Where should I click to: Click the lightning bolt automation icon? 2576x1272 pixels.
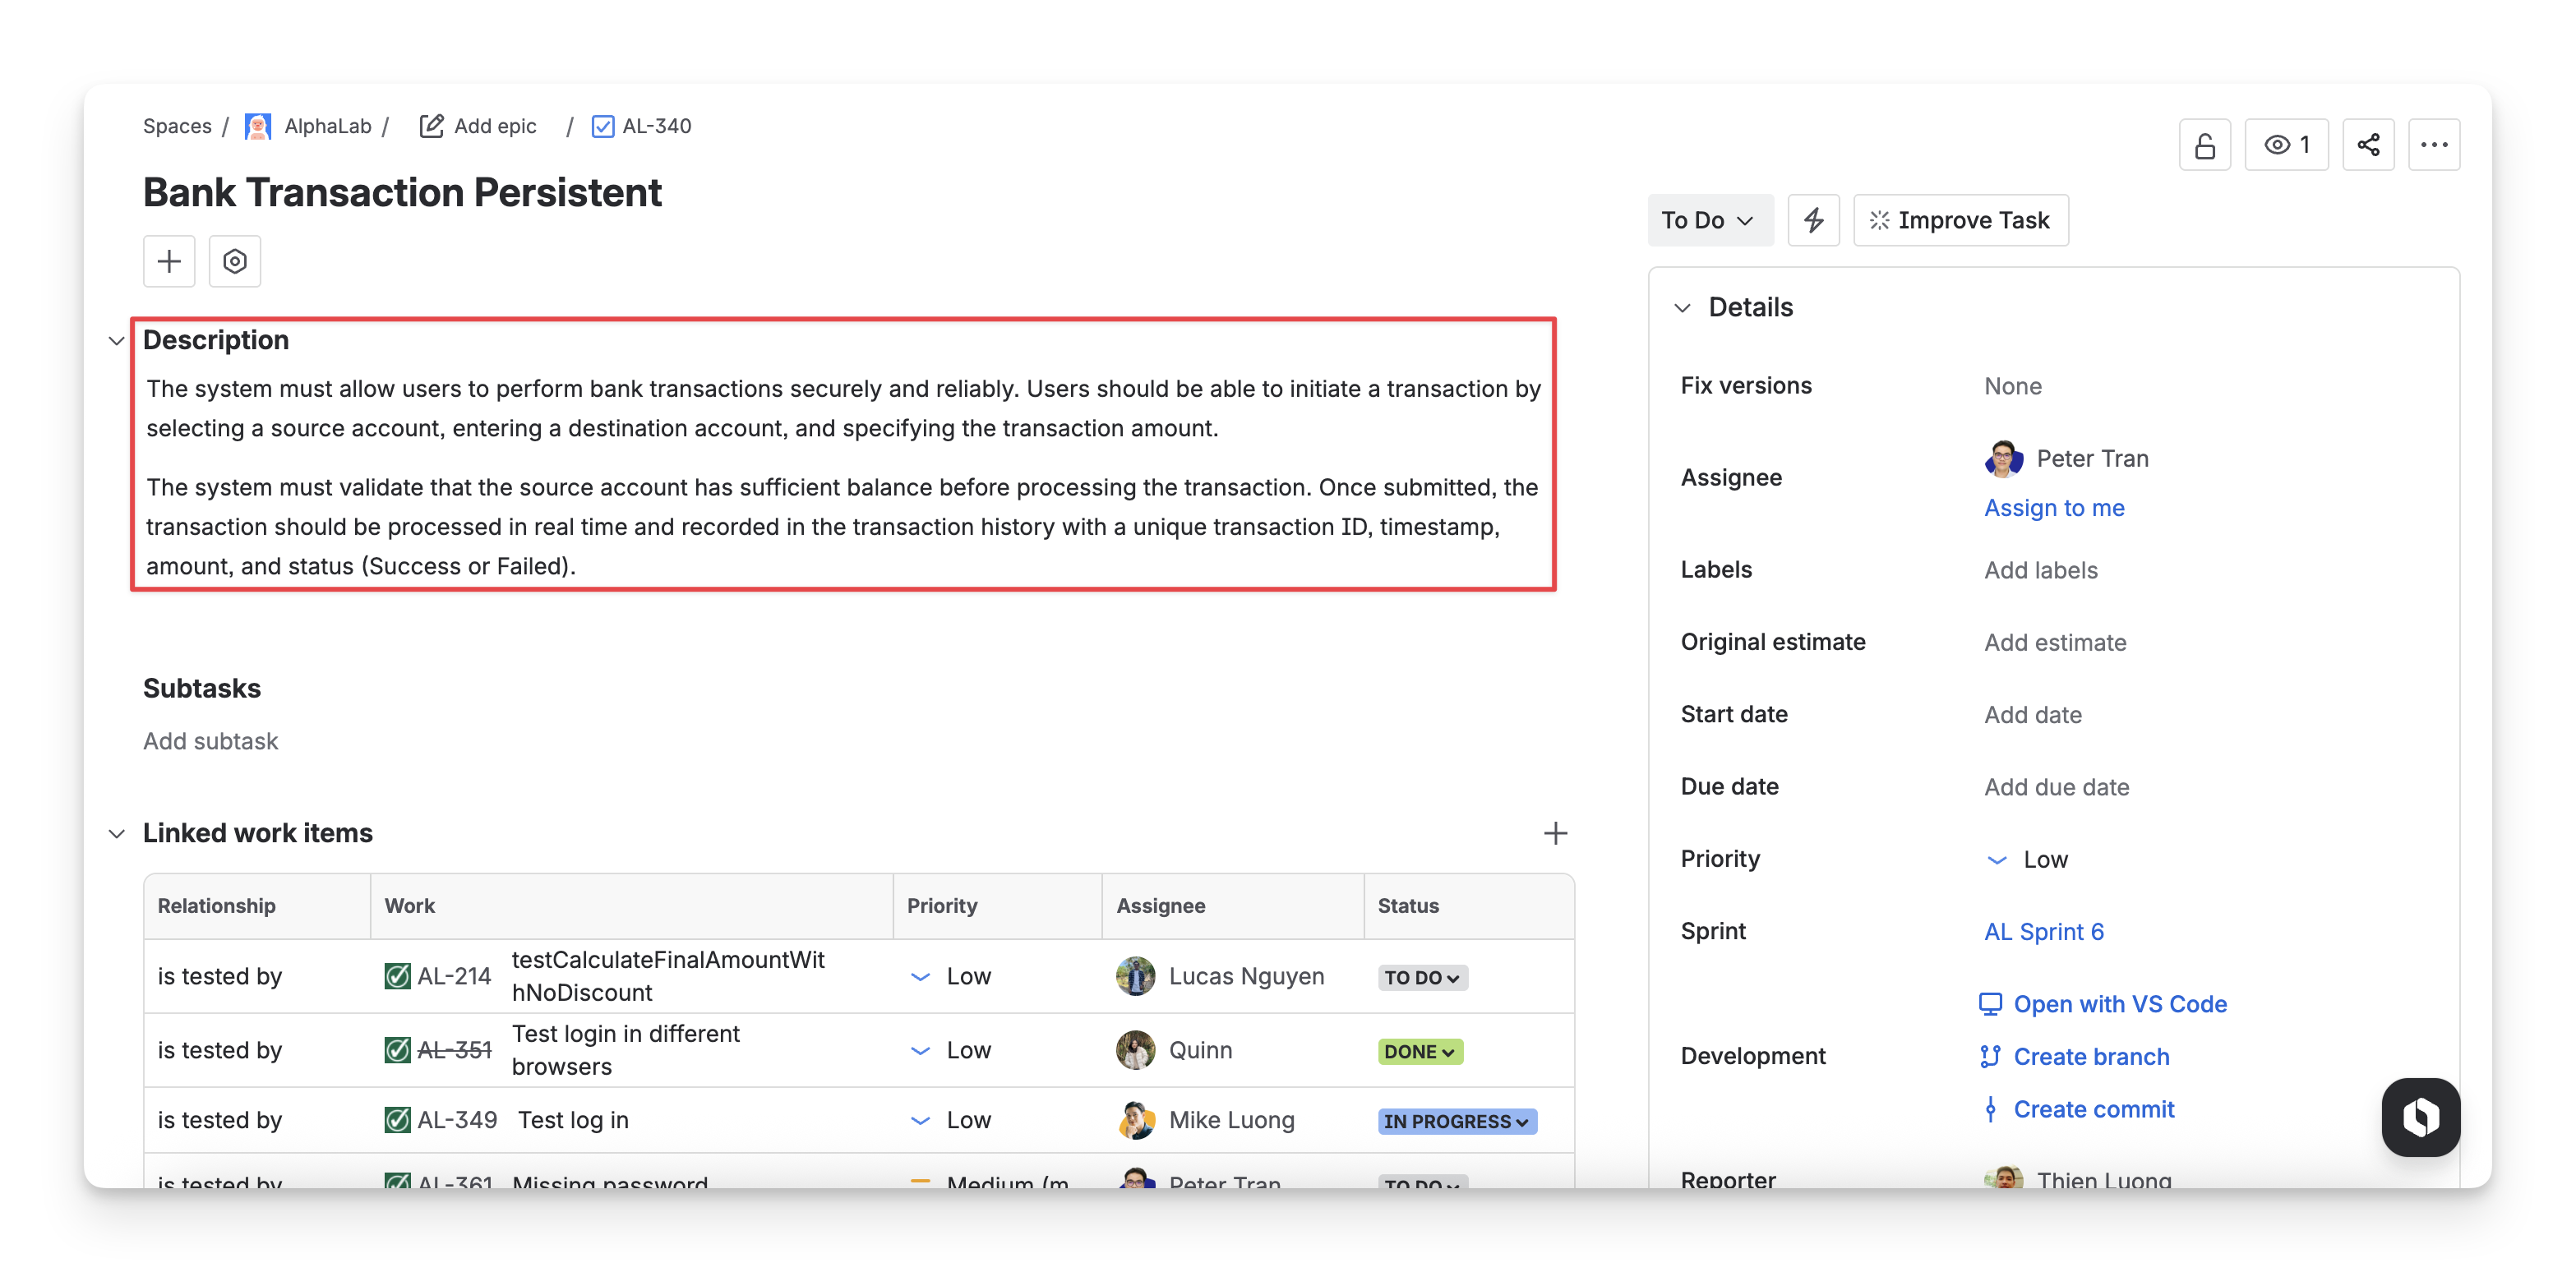[x=1813, y=220]
